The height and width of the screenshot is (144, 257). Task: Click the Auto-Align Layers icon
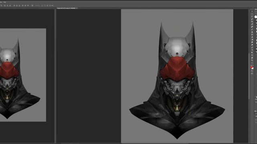coord(32,6)
